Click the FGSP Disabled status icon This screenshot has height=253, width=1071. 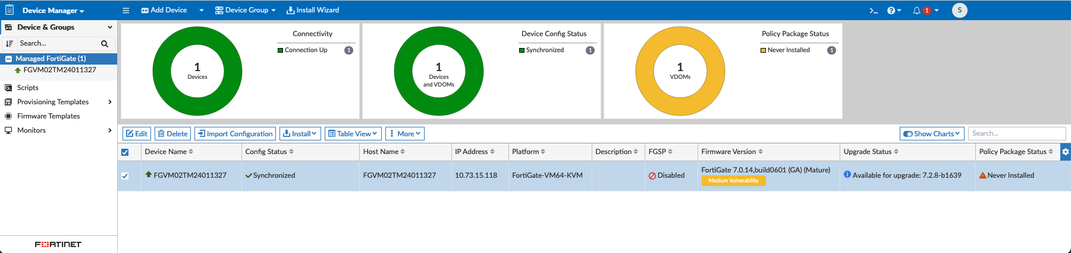(x=652, y=176)
